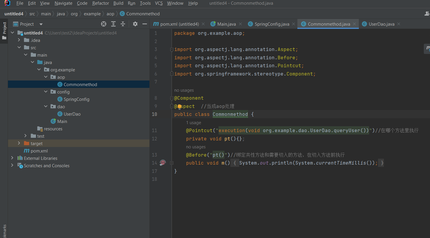Click the Collapse All icon in Project panel

pyautogui.click(x=123, y=24)
